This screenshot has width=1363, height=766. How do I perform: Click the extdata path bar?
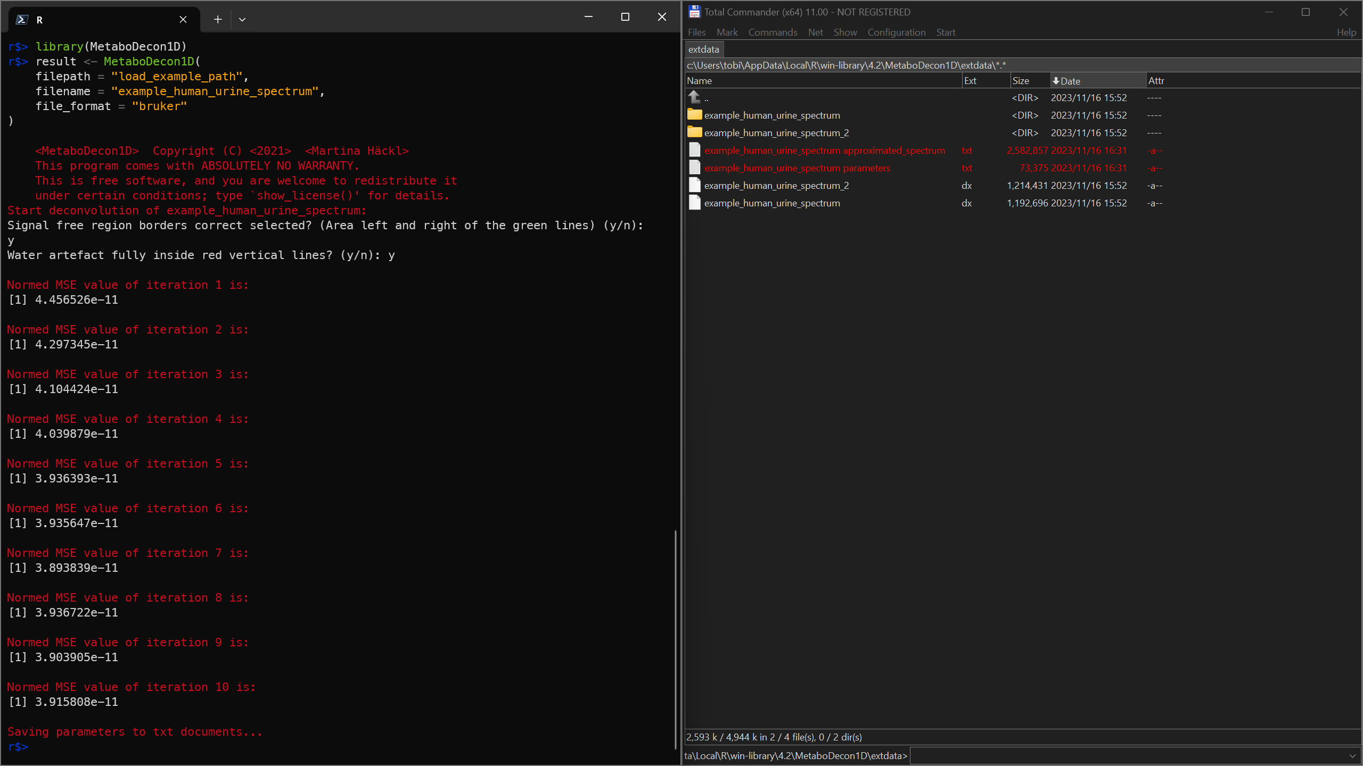(x=1023, y=65)
